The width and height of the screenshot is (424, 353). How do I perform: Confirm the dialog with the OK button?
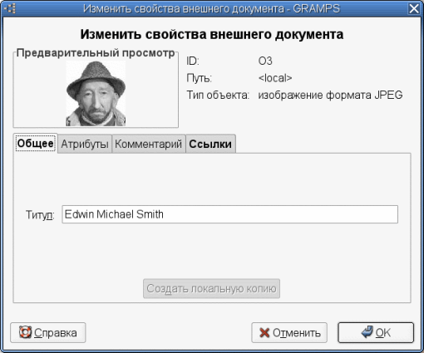376,332
